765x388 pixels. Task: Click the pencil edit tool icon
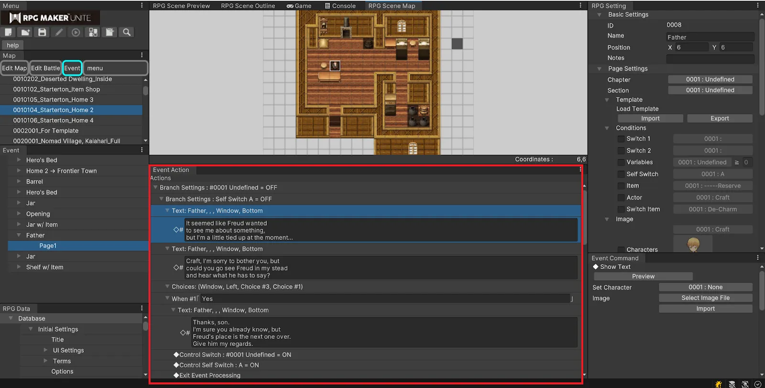59,32
